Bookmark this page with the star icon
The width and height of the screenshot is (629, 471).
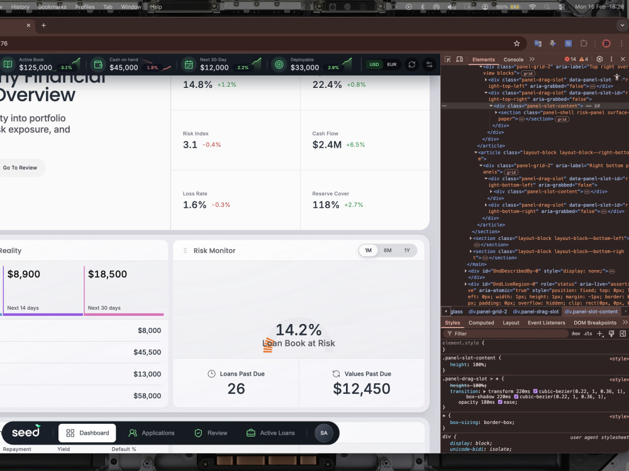click(x=516, y=43)
